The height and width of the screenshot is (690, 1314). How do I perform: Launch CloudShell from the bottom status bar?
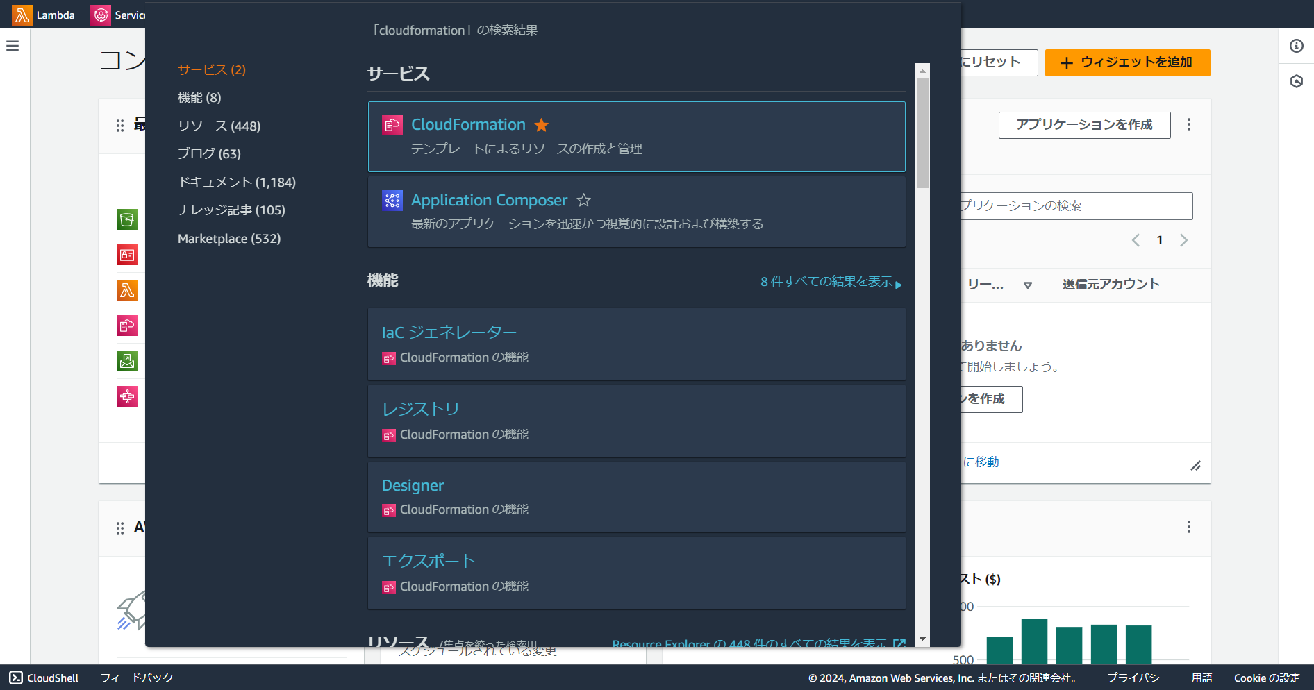[43, 678]
